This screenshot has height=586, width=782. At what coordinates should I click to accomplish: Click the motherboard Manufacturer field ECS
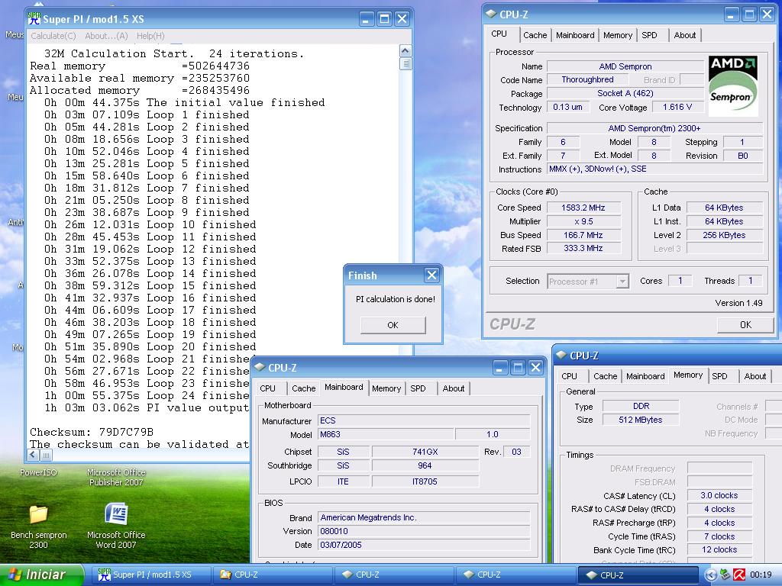(x=424, y=420)
